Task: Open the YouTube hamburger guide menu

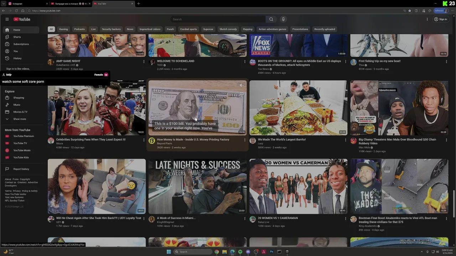Action: coord(7,19)
